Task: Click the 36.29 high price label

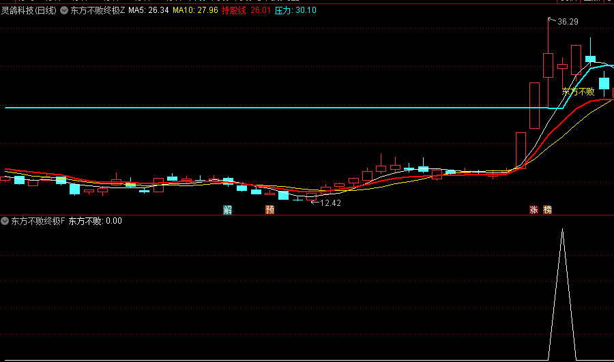Action: click(568, 22)
